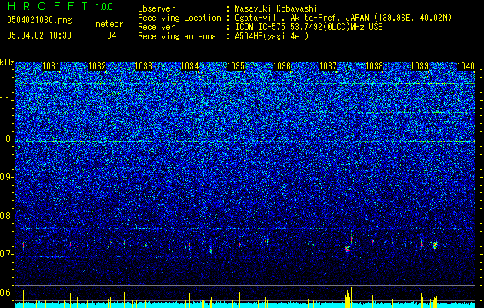Viewport: 484px width, 308px height.
Task: Click the tallest yellow power spike near 1037
Action: (x=352, y=297)
